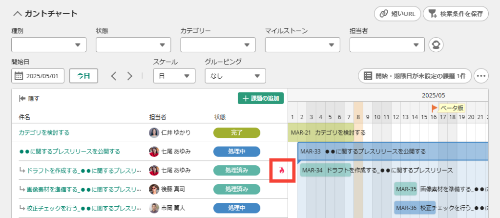Hide the issue list with 隠す

(29, 99)
